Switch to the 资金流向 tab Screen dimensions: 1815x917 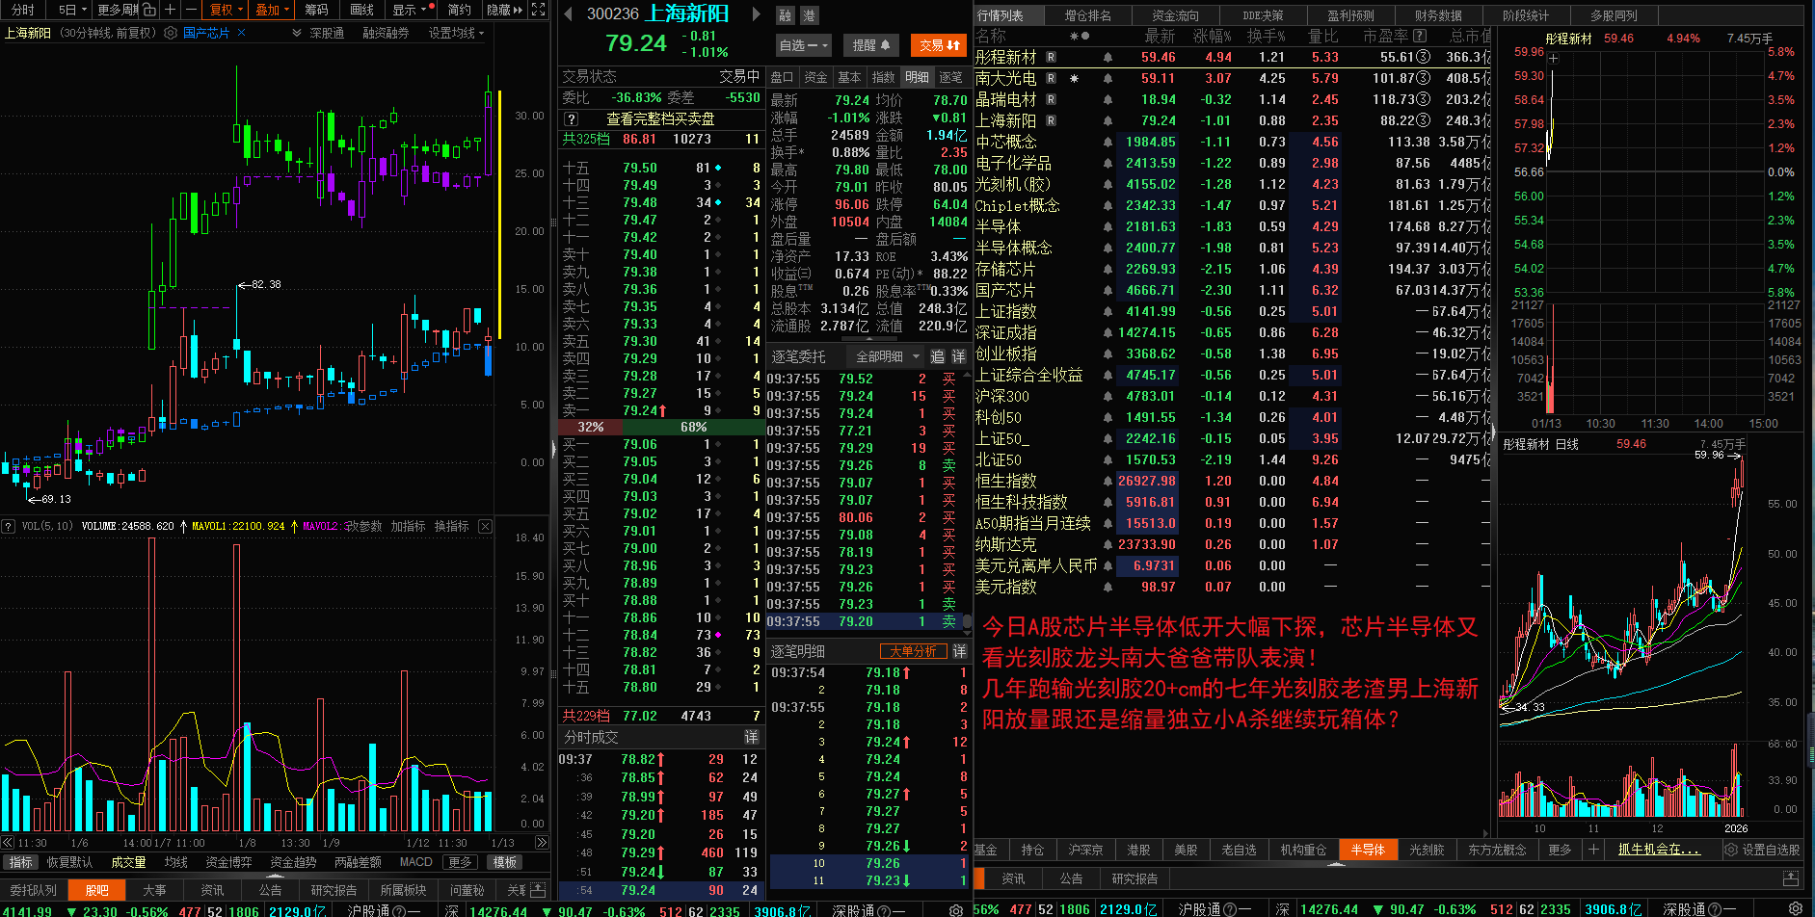point(1175,15)
